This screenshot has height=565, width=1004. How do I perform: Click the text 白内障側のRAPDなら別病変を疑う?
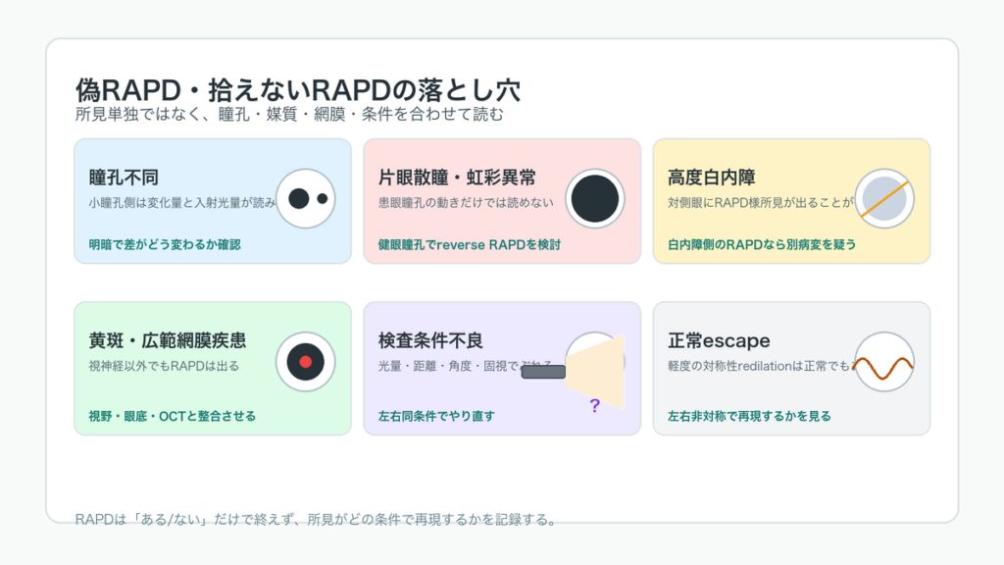762,244
